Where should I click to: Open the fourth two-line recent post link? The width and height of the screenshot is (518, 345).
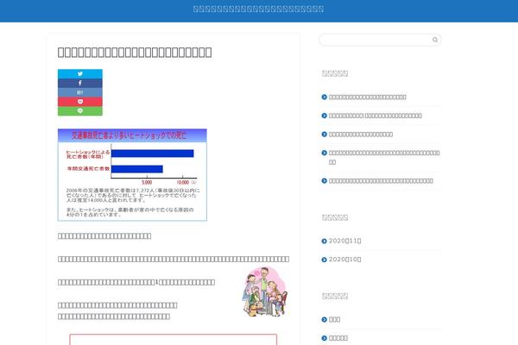(384, 158)
